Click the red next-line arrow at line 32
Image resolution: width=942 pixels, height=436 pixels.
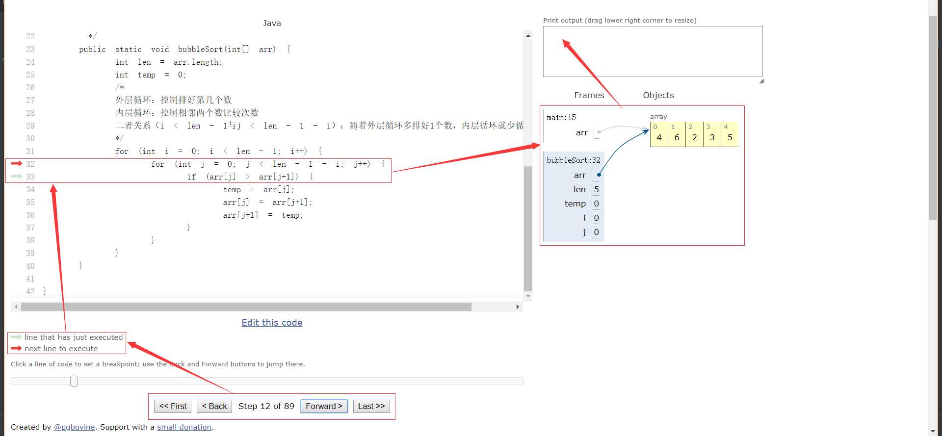tap(16, 163)
